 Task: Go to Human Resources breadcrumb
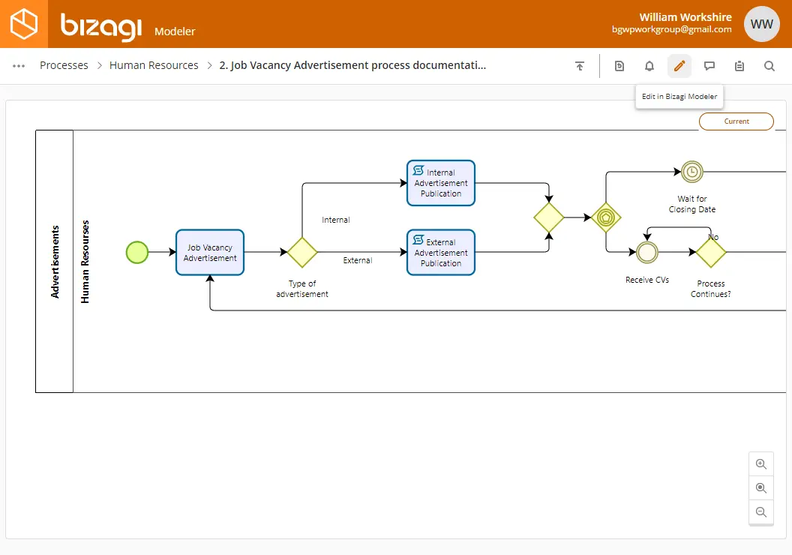point(154,66)
